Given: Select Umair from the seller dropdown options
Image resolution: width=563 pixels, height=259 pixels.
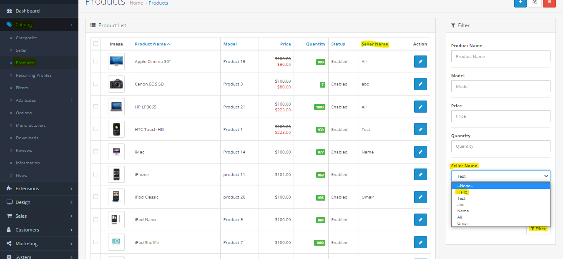Looking at the screenshot, I should tap(500, 224).
